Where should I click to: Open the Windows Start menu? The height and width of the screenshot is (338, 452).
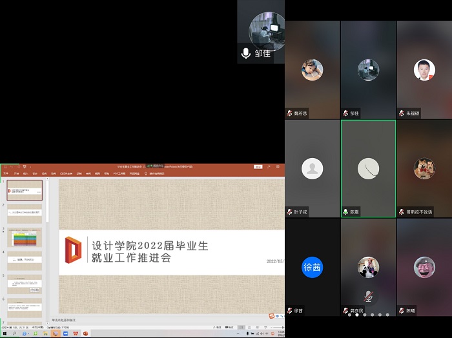pos(4,333)
